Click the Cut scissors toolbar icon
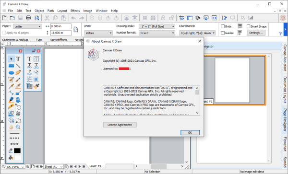This screenshot has width=288, height=174. pyautogui.click(x=47, y=18)
